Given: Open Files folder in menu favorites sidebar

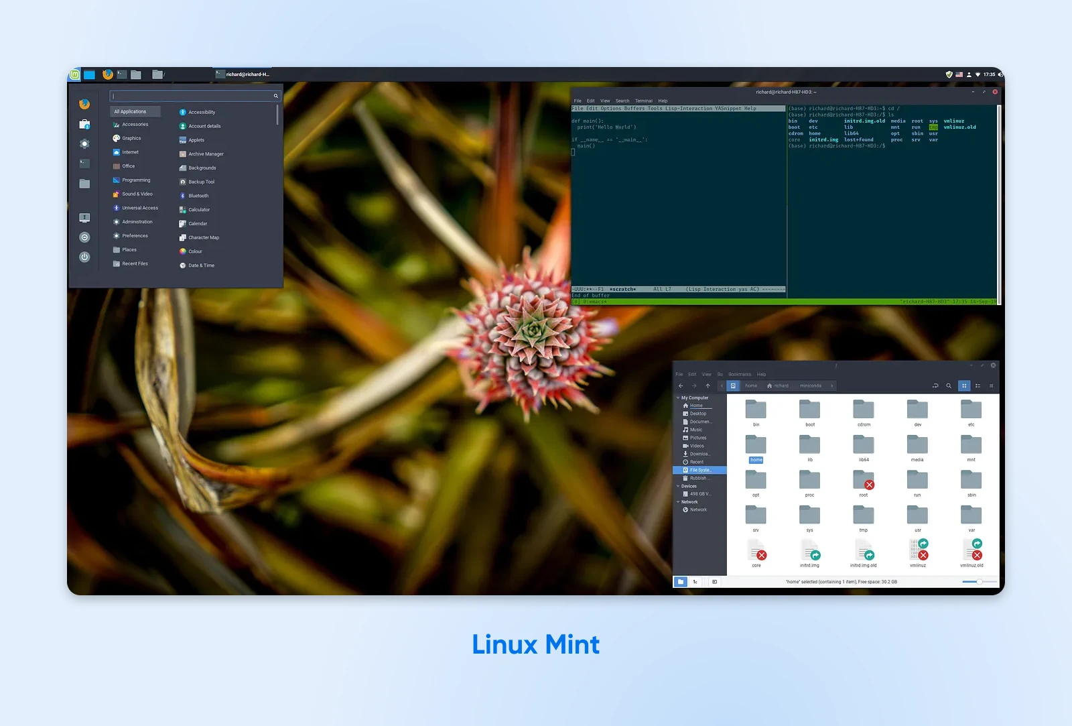Looking at the screenshot, I should (x=84, y=184).
